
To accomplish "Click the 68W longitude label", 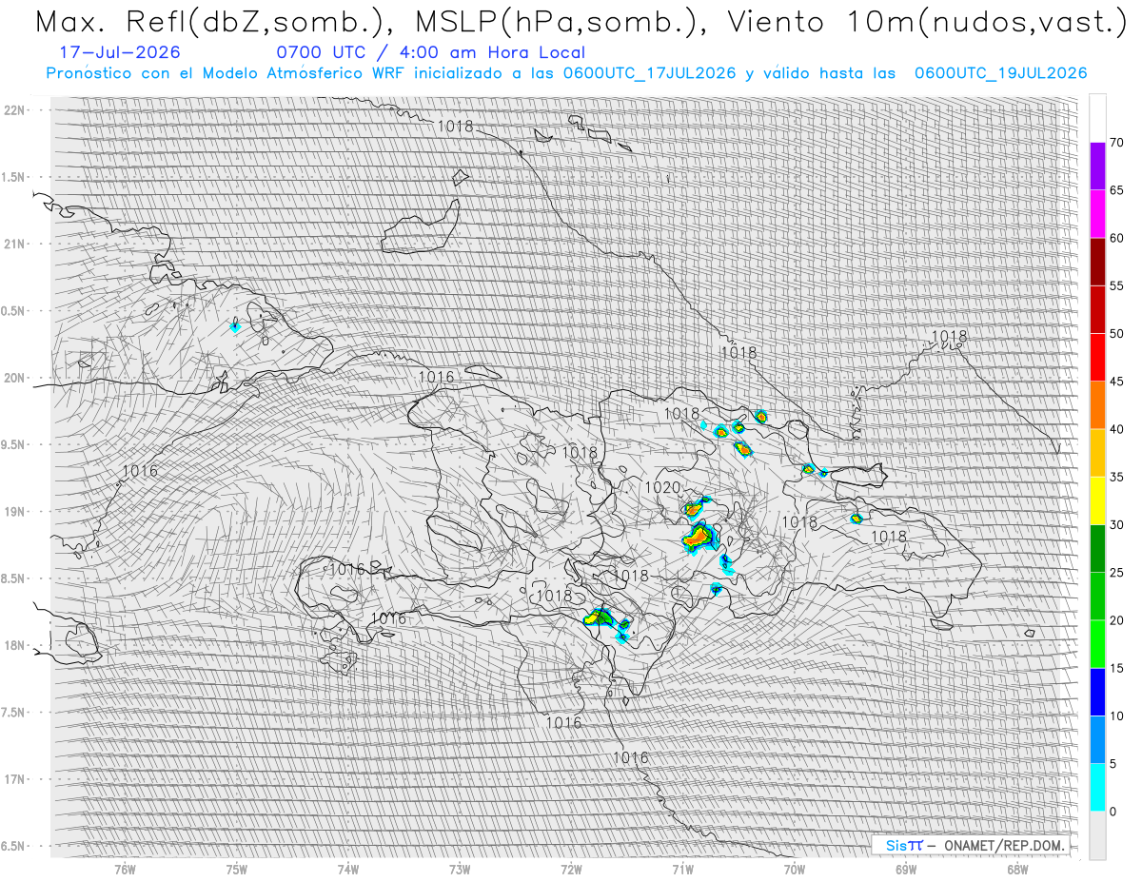I will [1016, 869].
